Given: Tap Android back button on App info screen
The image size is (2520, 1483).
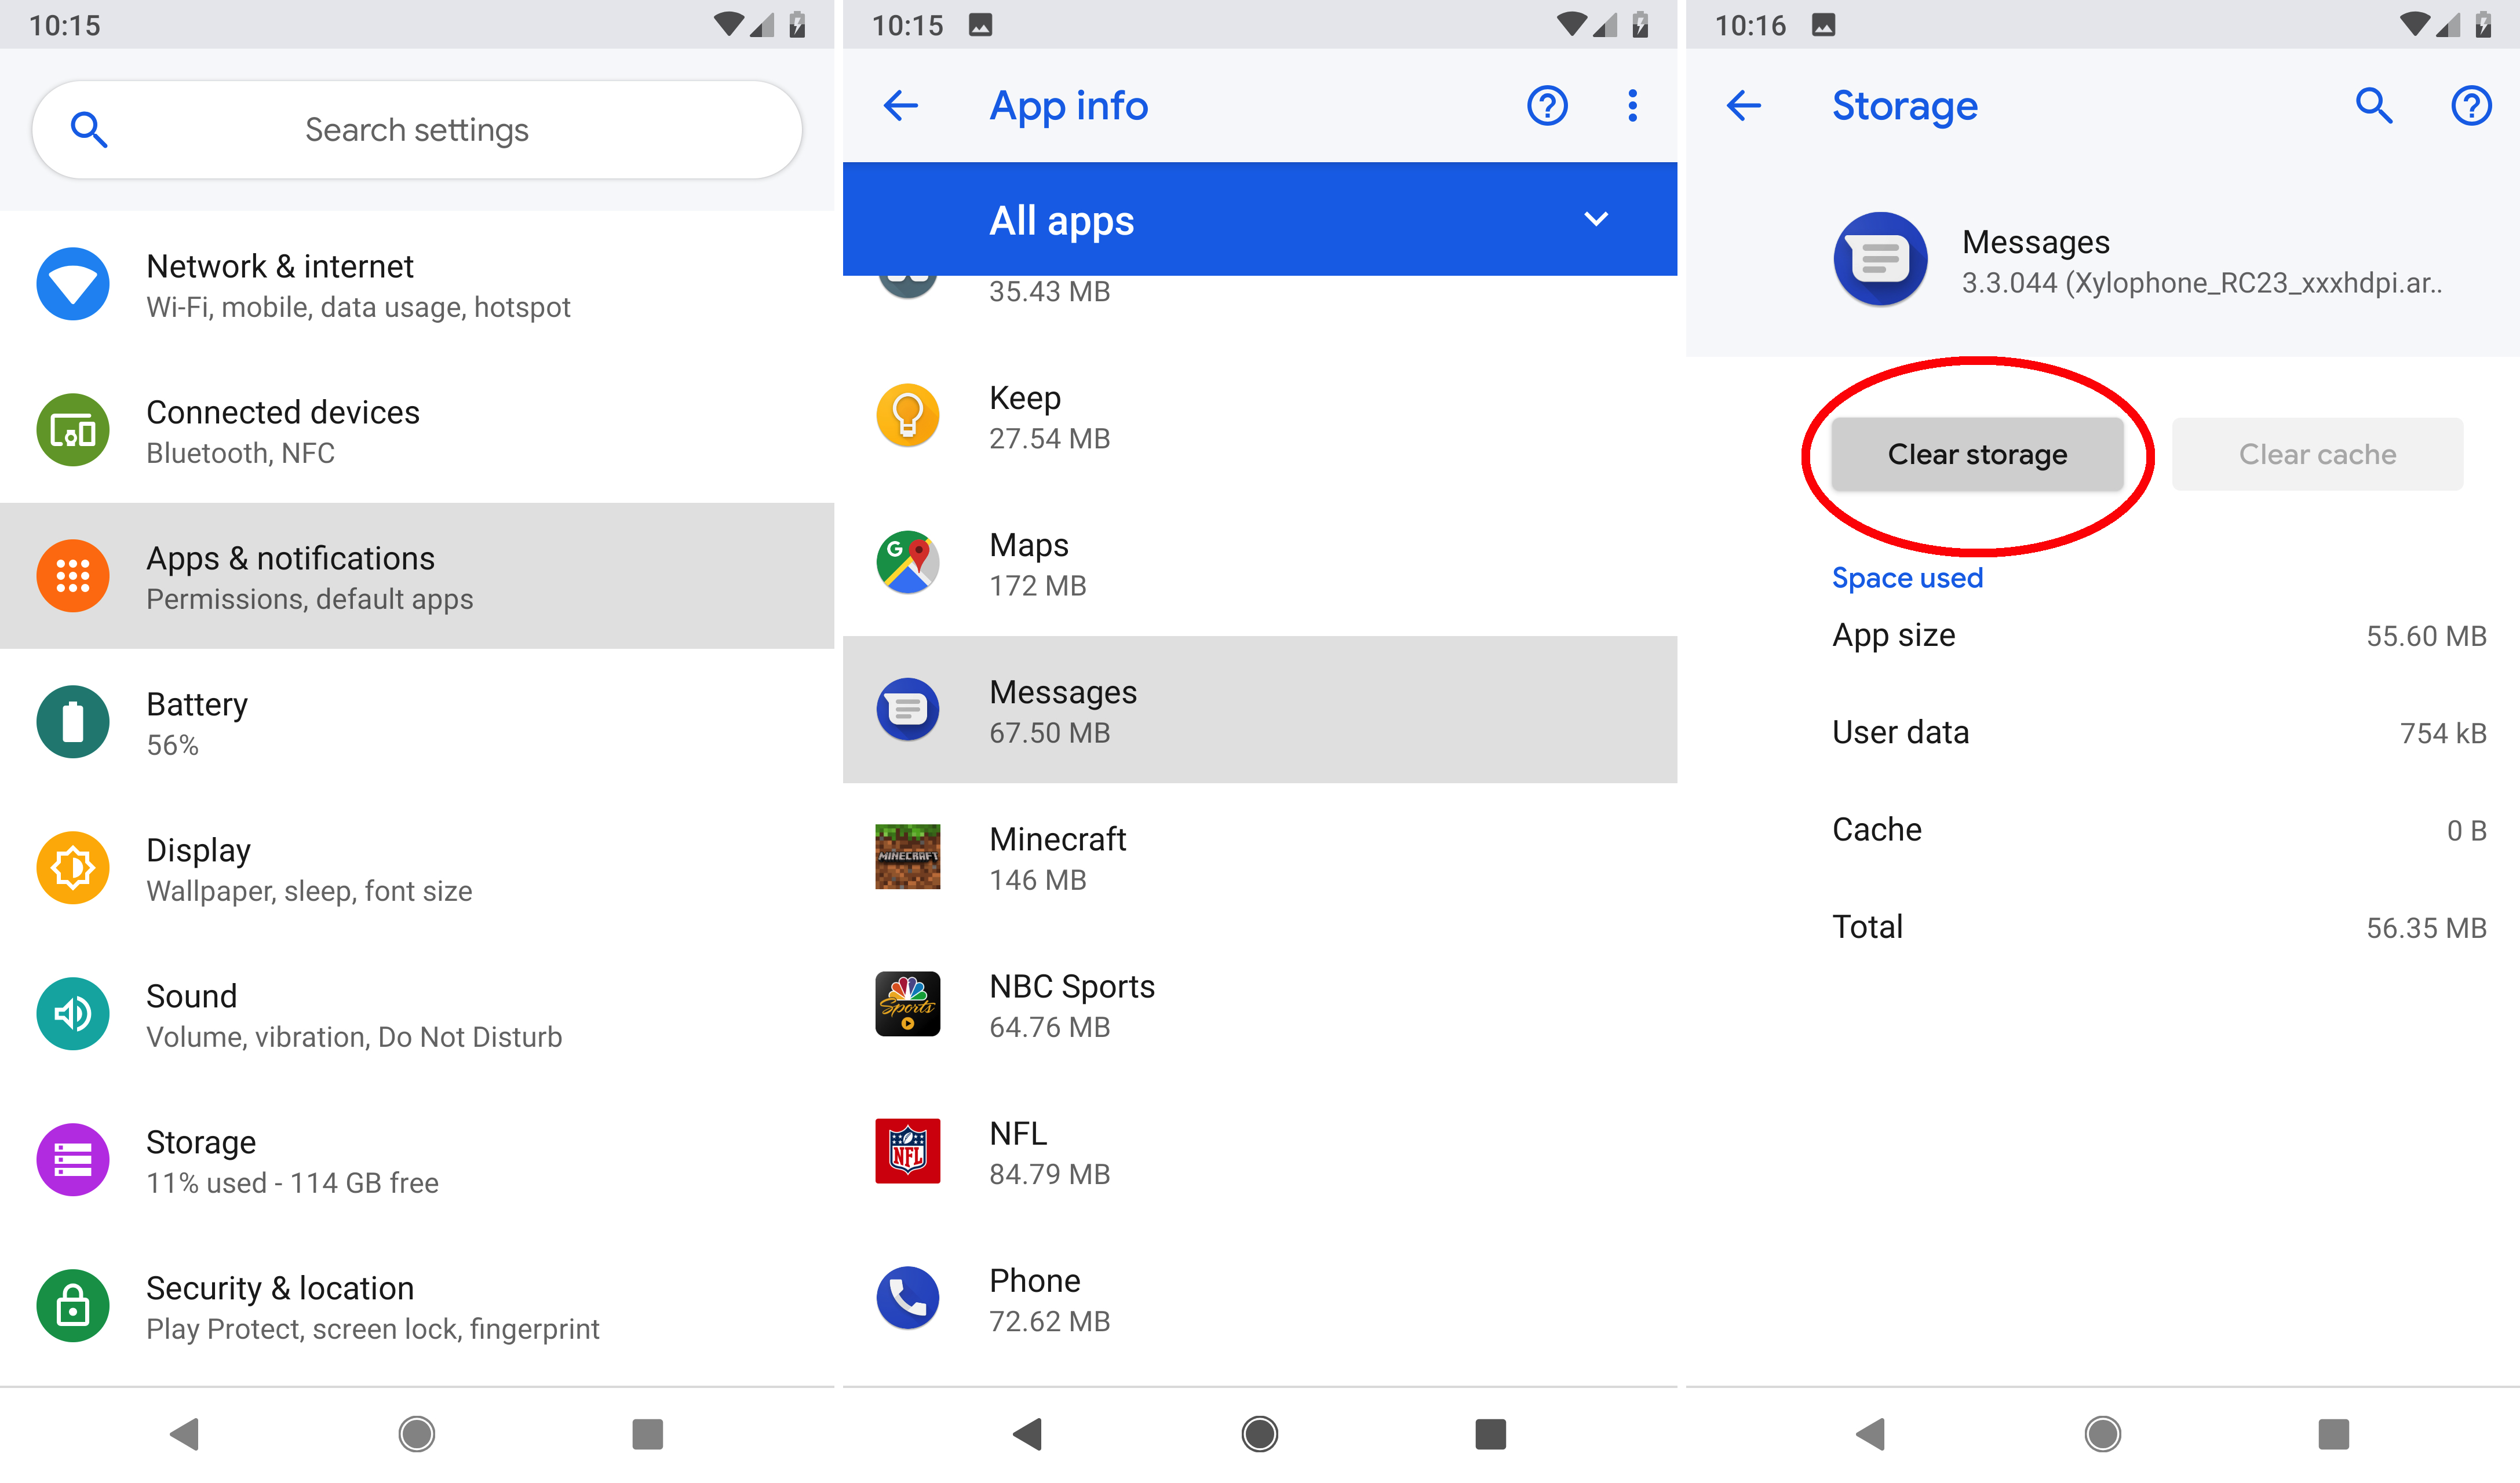Looking at the screenshot, I should click(x=1028, y=1435).
